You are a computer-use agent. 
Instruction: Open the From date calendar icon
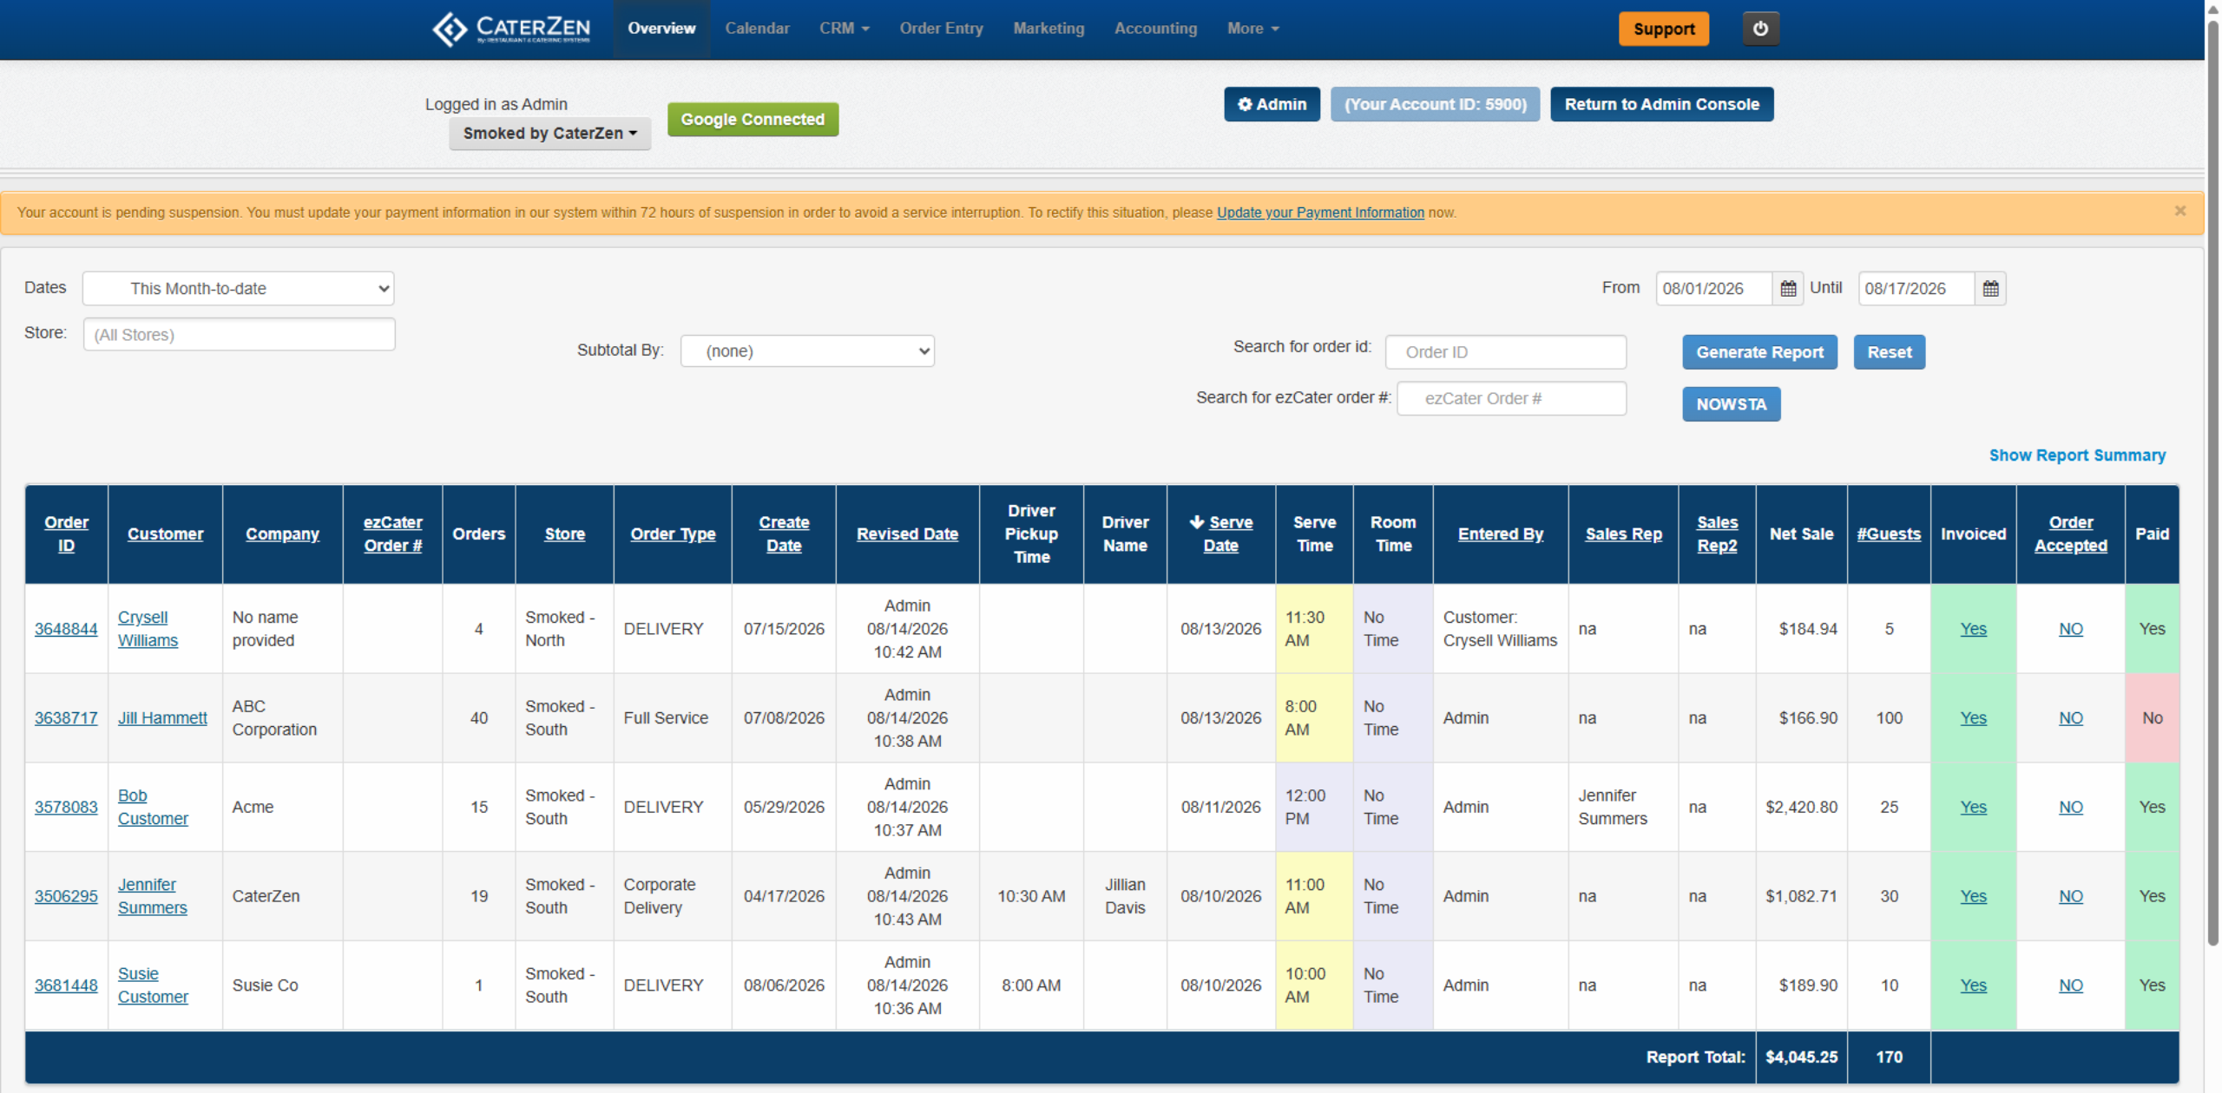point(1788,289)
